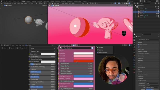Open the GGX distribution dropdown
The height and width of the screenshot is (90, 160).
(43, 48)
